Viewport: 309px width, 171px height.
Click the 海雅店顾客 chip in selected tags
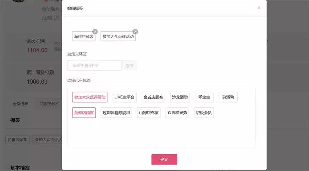pyautogui.click(x=84, y=36)
